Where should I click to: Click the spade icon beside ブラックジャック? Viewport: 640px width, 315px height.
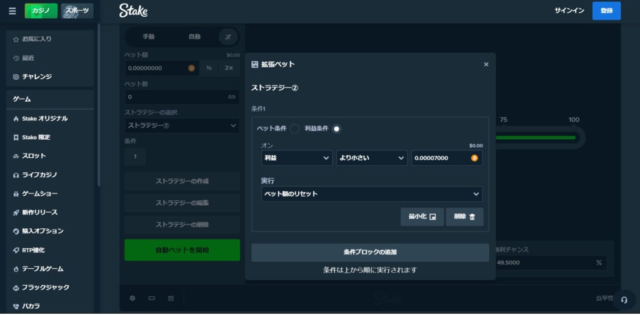click(x=16, y=288)
